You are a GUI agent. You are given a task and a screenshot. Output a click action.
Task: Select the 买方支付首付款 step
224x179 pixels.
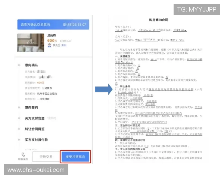(x=36, y=140)
